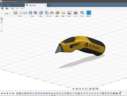The width and height of the screenshot is (127, 96).
Task: Open the Fit zoom window tool
Action: [85, 89]
